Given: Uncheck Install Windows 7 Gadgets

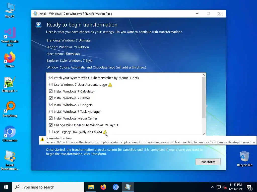Looking at the screenshot, I should click(x=51, y=105).
